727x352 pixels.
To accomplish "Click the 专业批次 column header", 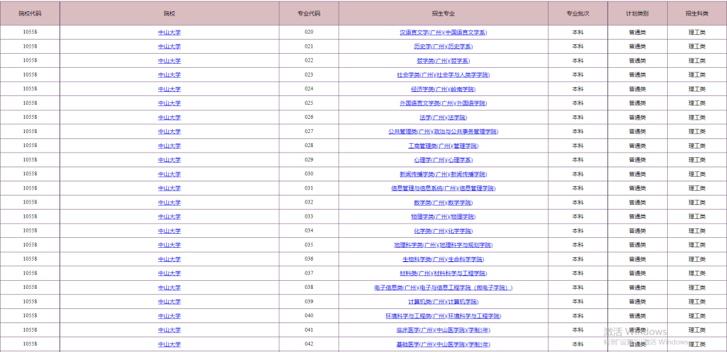I will (578, 13).
